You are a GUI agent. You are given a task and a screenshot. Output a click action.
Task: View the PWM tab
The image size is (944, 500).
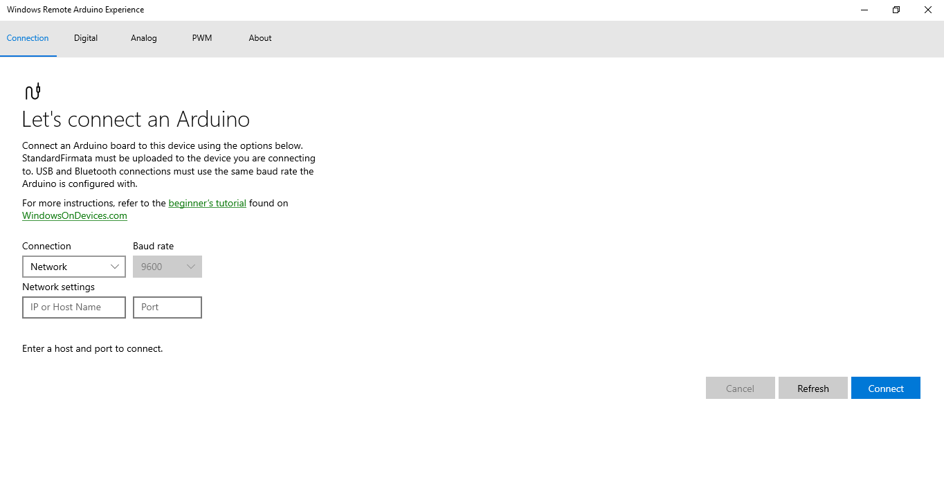[201, 38]
